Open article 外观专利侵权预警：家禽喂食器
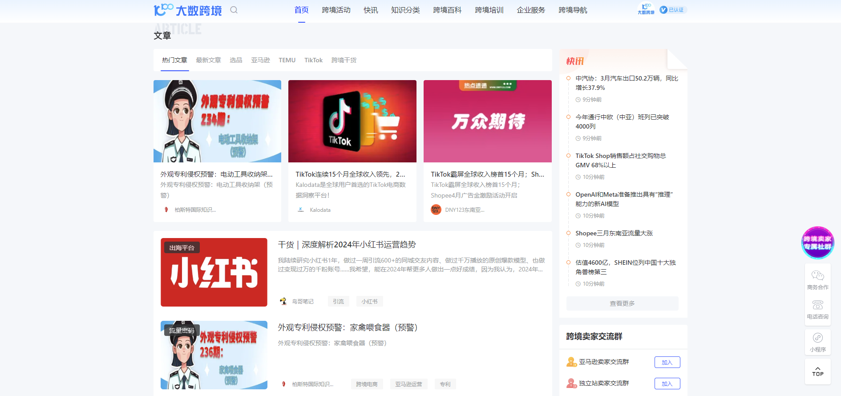 click(x=348, y=327)
